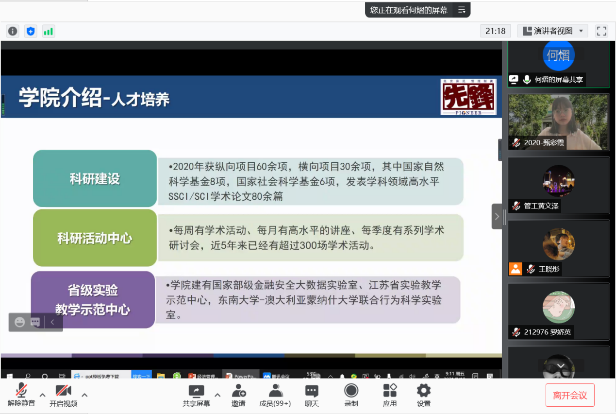The height and width of the screenshot is (414, 616).
Task: Click the 离开会议 leave meeting button
Action: [x=570, y=395]
